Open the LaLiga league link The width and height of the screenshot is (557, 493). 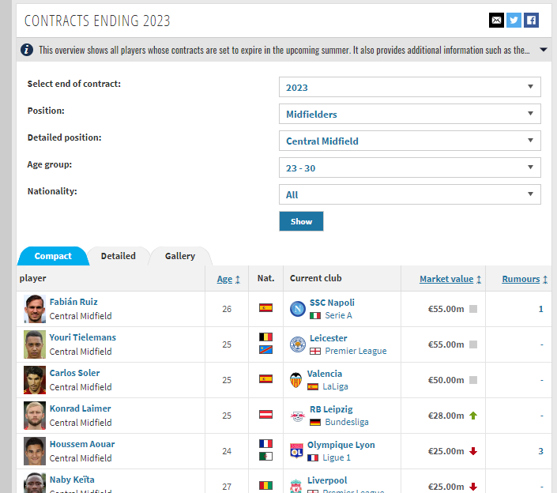pos(335,386)
